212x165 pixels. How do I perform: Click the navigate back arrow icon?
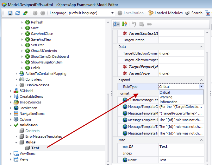click(35, 13)
